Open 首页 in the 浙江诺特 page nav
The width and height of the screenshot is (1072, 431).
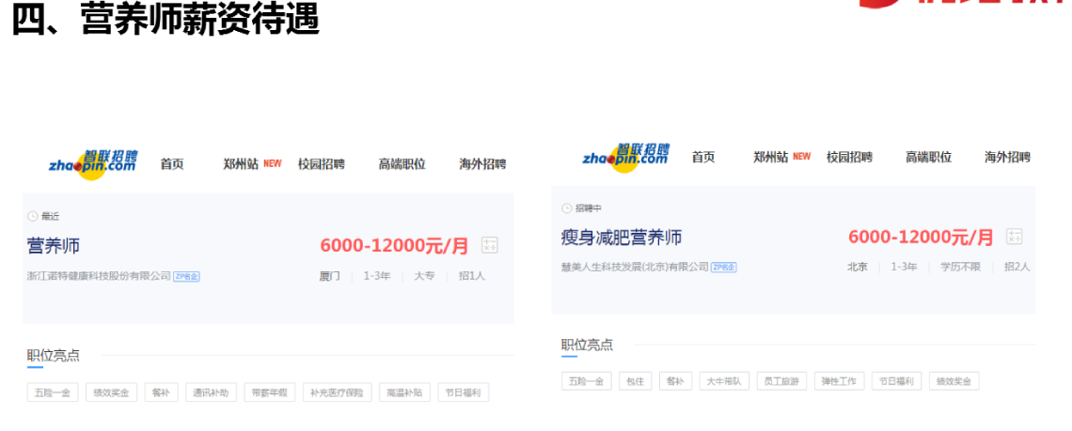(172, 164)
